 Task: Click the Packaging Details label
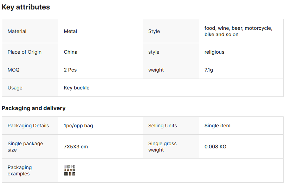tap(28, 126)
